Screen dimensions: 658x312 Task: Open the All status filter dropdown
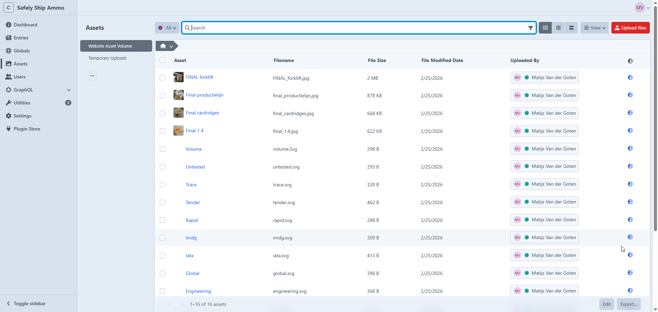pos(167,28)
